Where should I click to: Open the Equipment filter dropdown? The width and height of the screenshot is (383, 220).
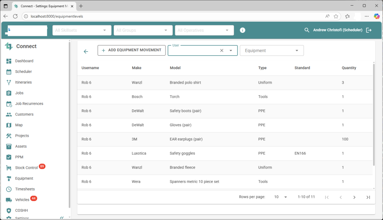tap(272, 50)
